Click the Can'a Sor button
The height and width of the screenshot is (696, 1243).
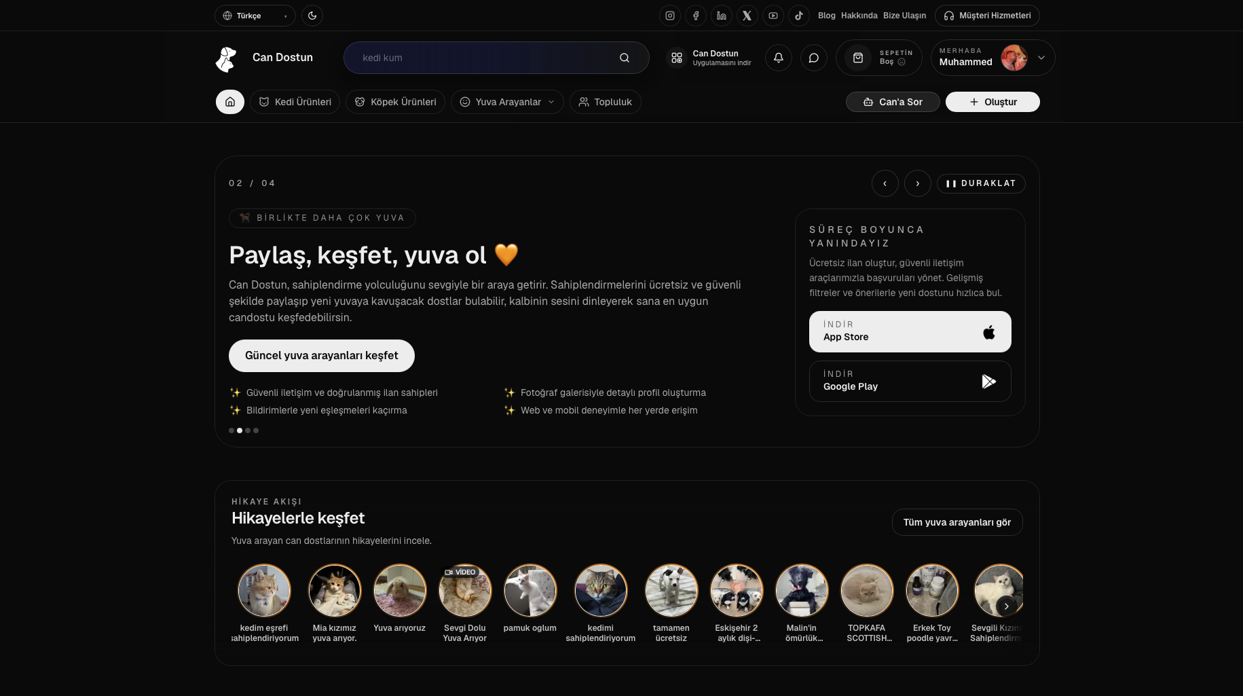(x=893, y=102)
